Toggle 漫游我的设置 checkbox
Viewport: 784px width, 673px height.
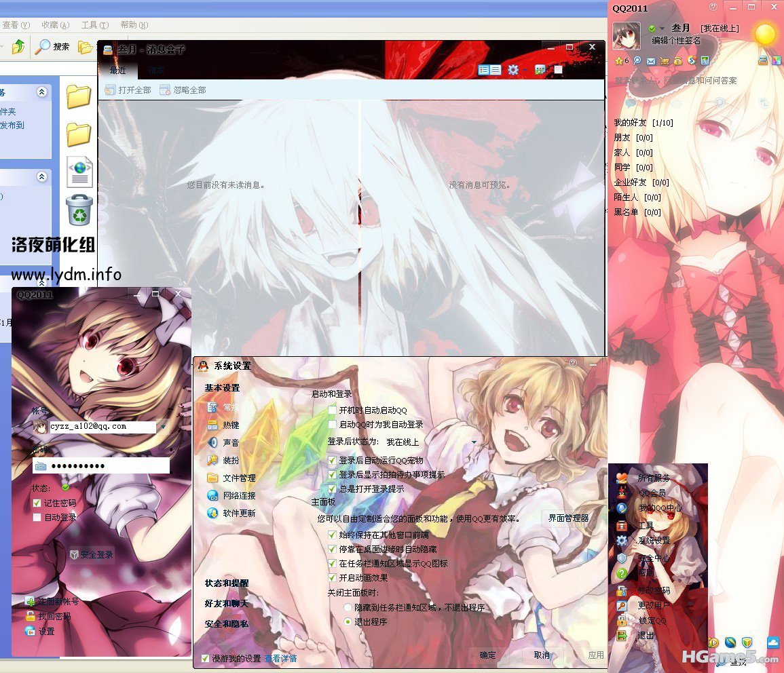point(205,659)
